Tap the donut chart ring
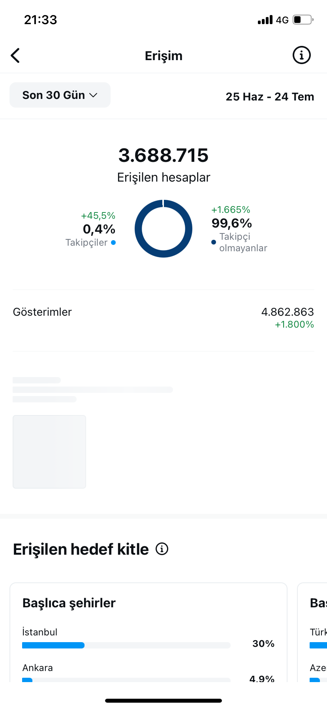The width and height of the screenshot is (327, 709). click(x=163, y=229)
